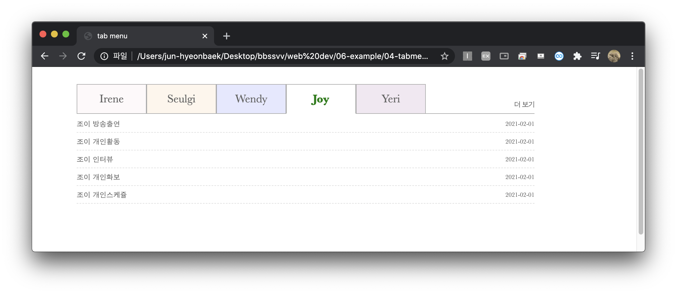Open the 조이 개인화보 post

click(98, 177)
